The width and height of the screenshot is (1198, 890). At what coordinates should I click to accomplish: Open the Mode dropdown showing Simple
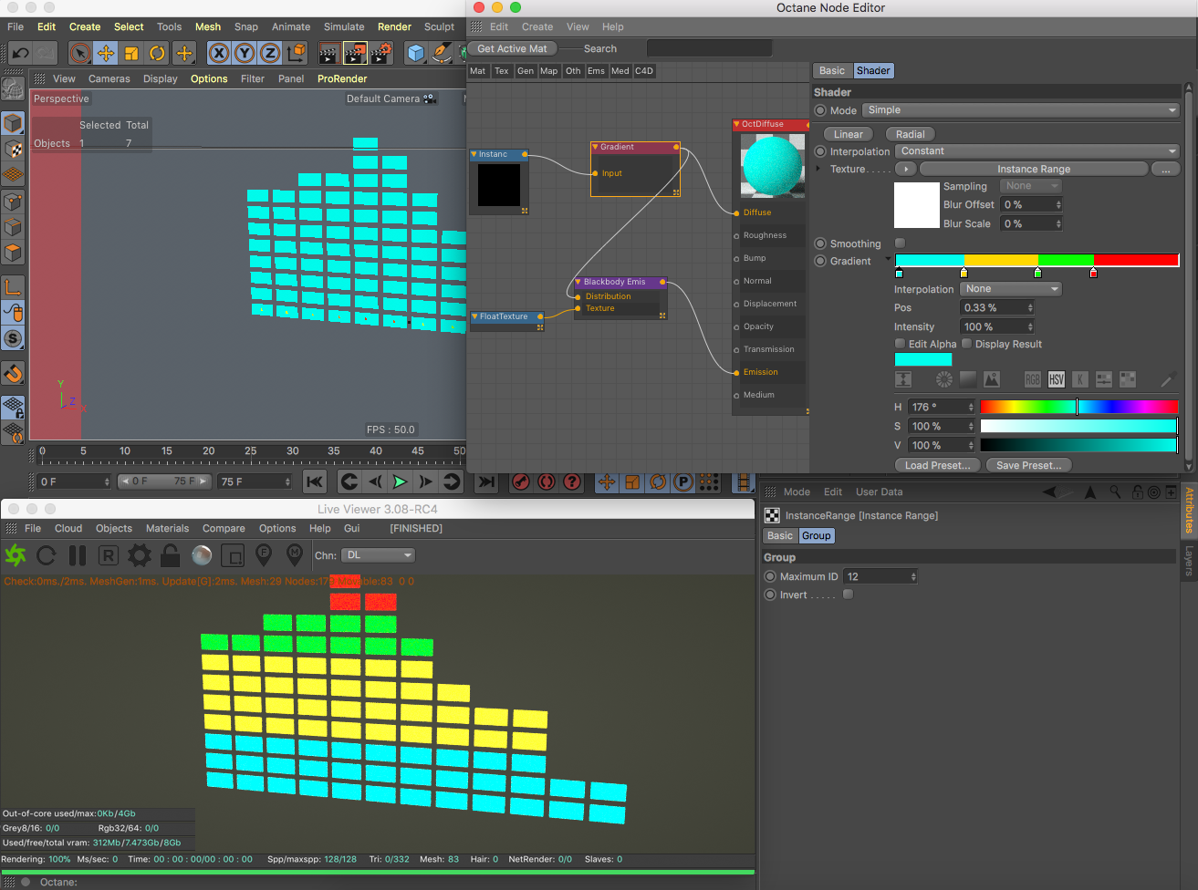click(x=1020, y=110)
